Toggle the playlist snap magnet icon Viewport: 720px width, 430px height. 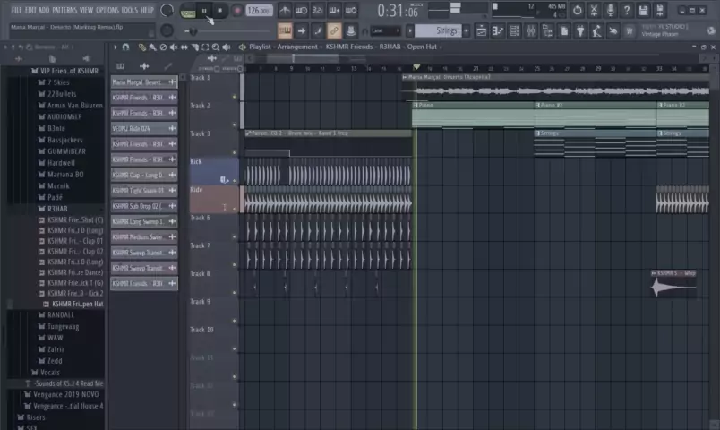[125, 47]
